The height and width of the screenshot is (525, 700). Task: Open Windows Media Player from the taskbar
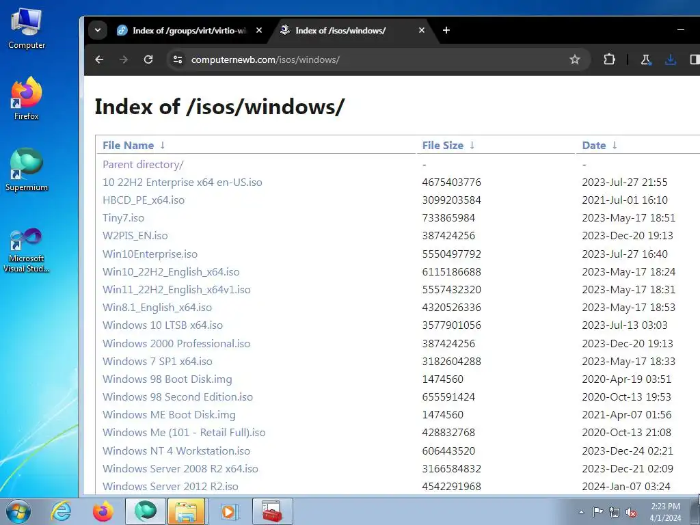[229, 511]
